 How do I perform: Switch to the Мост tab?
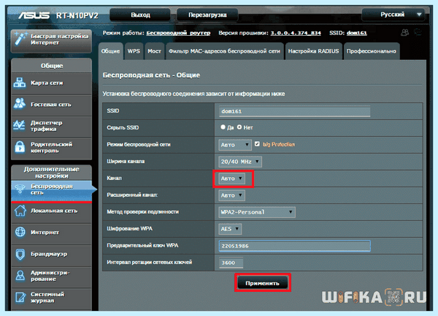155,51
